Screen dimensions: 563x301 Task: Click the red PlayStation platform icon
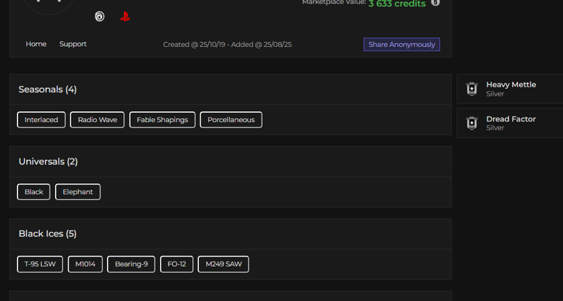click(125, 16)
